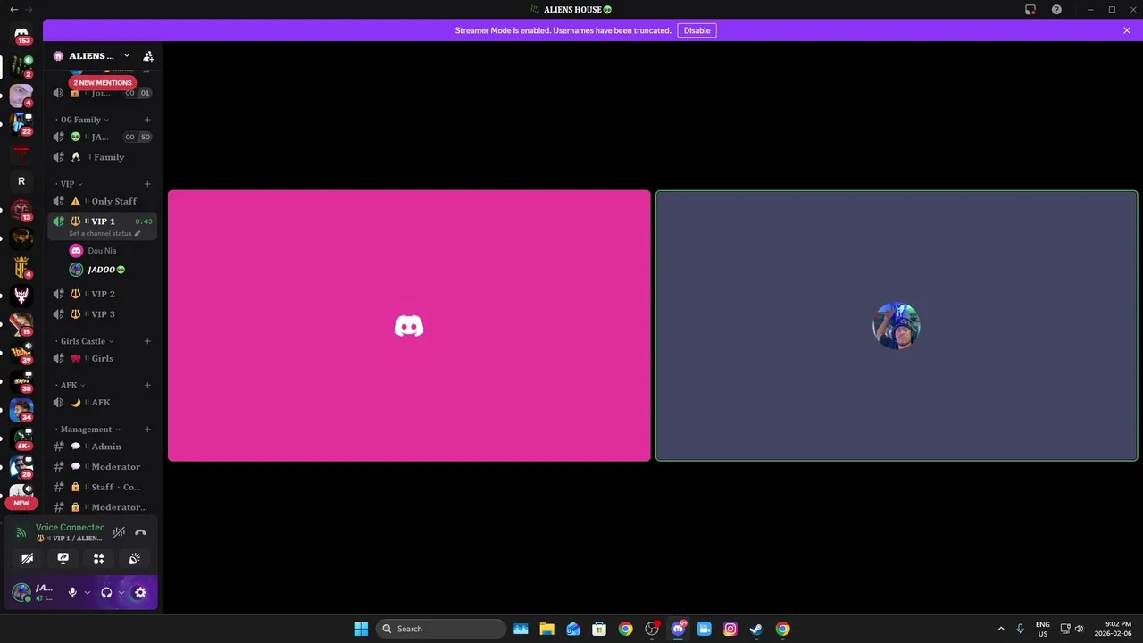Open the inbox icon in title bar
This screenshot has width=1143, height=643.
pyautogui.click(x=1030, y=10)
